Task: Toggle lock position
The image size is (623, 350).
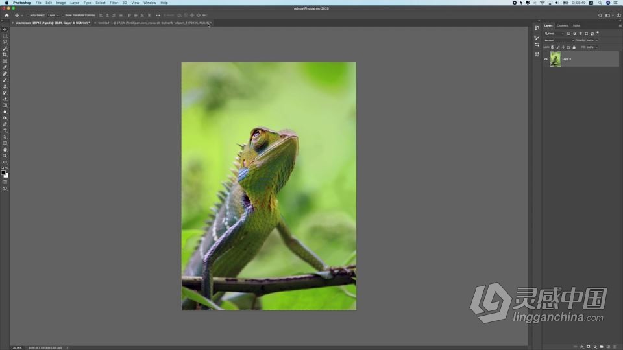Action: (563, 47)
